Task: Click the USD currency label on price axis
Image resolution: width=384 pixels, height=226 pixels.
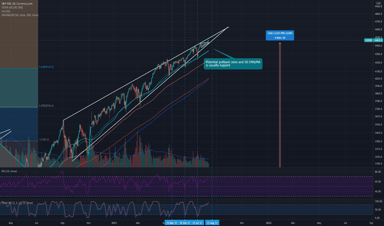Action: click(378, 3)
